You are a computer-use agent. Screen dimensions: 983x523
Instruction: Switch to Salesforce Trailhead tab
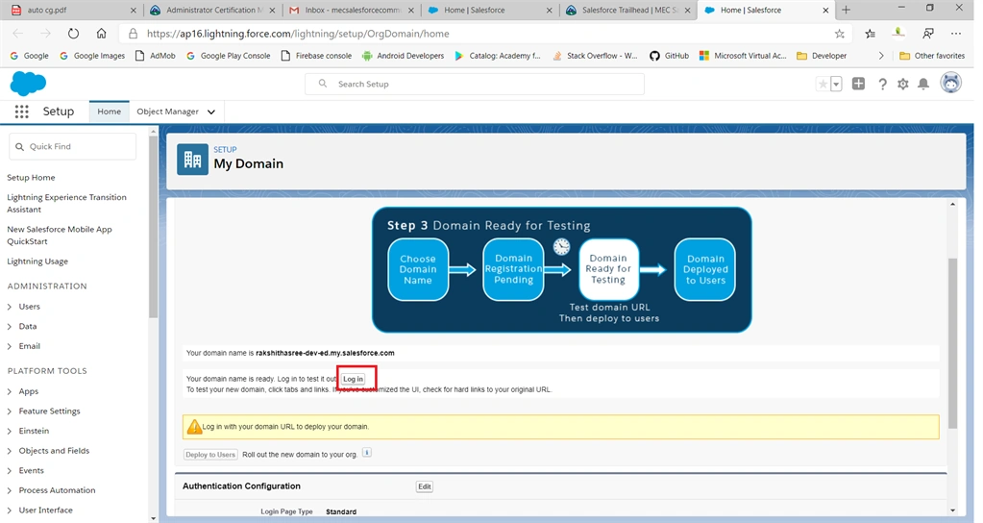coord(629,10)
